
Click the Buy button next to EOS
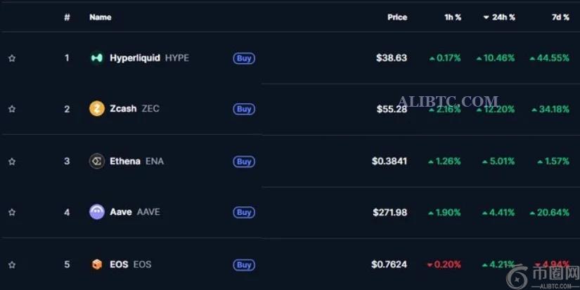(244, 265)
